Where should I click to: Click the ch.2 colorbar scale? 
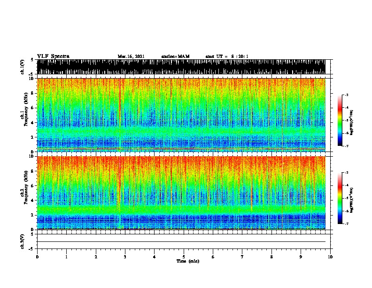point(340,198)
